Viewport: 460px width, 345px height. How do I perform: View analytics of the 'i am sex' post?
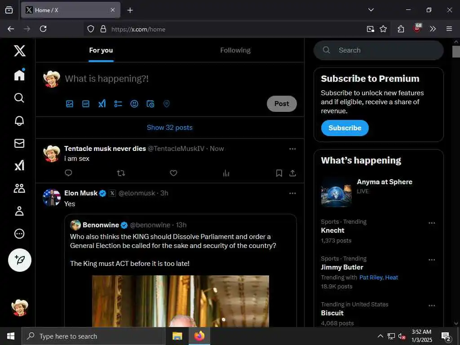click(226, 173)
